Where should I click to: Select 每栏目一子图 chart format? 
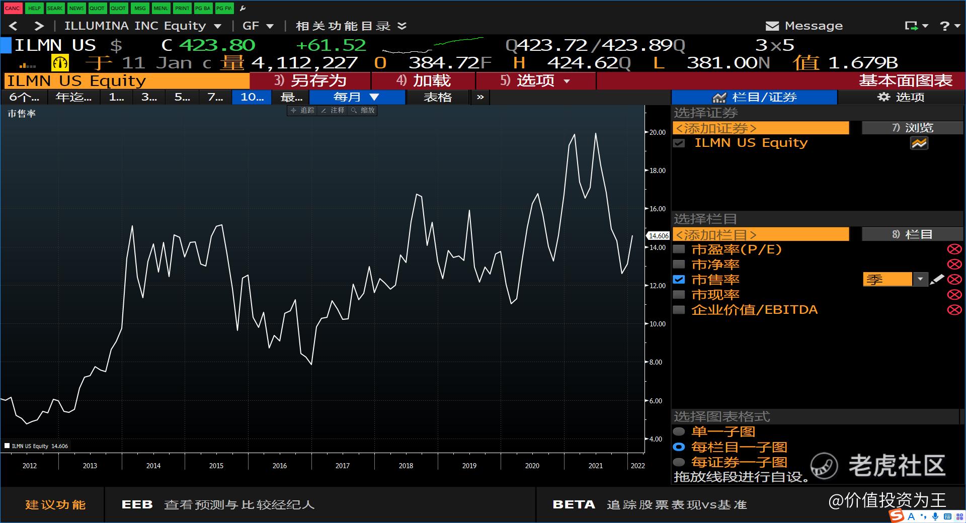pos(679,447)
